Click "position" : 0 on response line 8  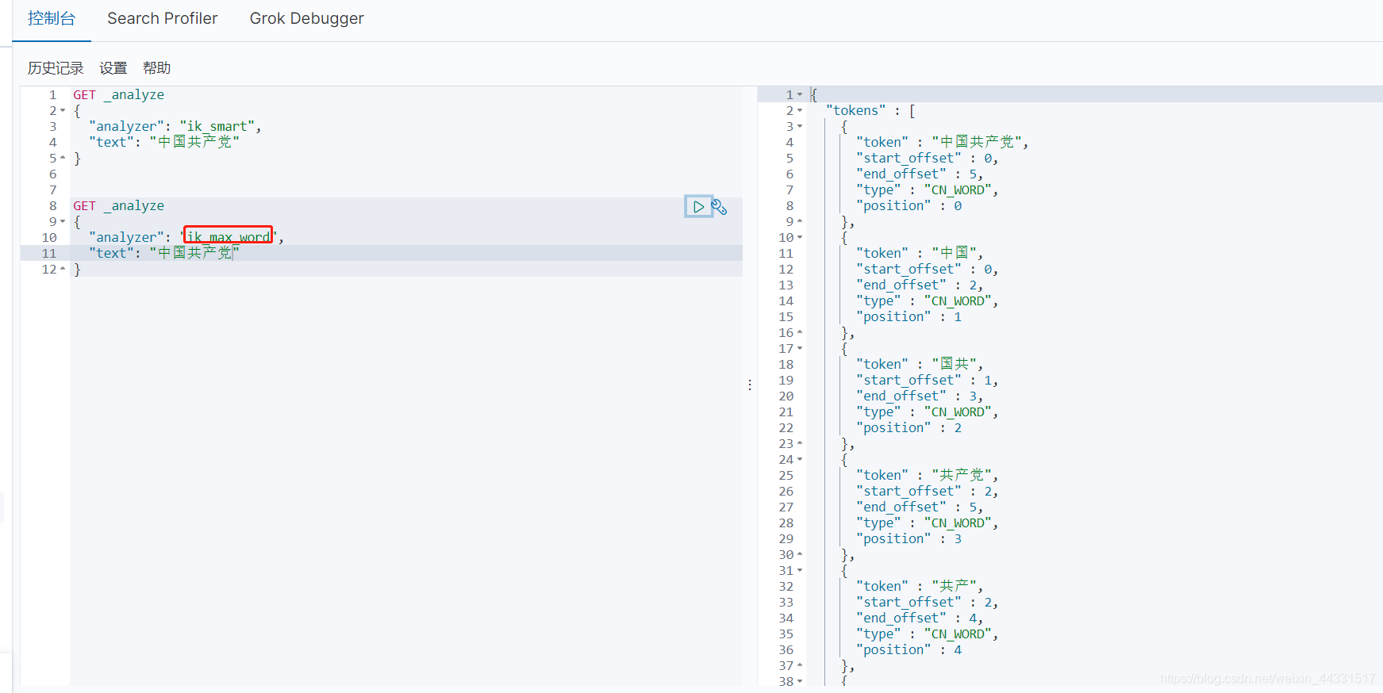tap(909, 205)
